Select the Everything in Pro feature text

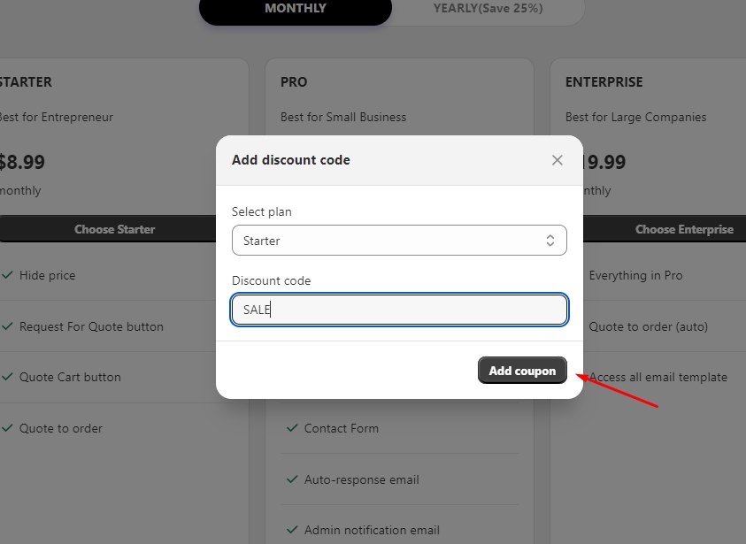click(x=635, y=275)
